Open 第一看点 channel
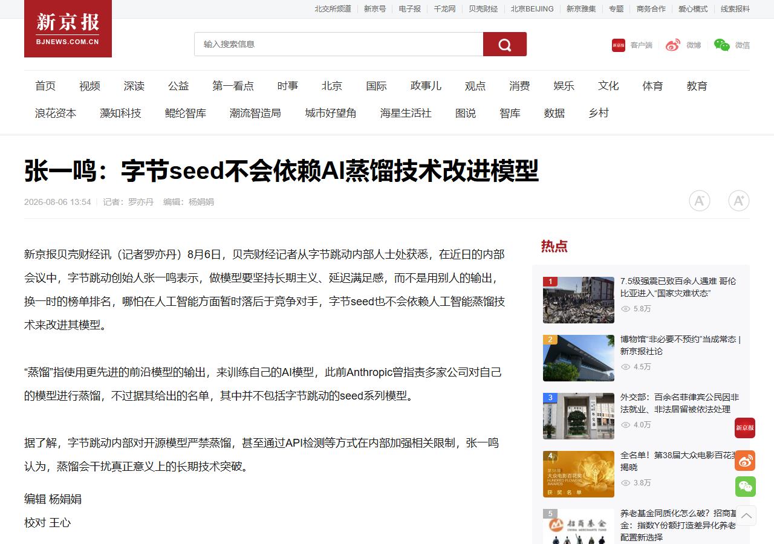Image resolution: width=774 pixels, height=544 pixels. [x=233, y=86]
